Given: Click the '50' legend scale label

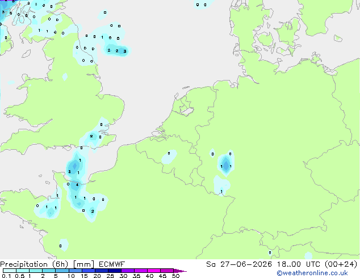Looking at the screenshot, I should (175, 276).
